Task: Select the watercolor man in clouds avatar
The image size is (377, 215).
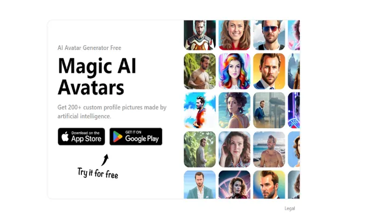Action: click(x=200, y=110)
